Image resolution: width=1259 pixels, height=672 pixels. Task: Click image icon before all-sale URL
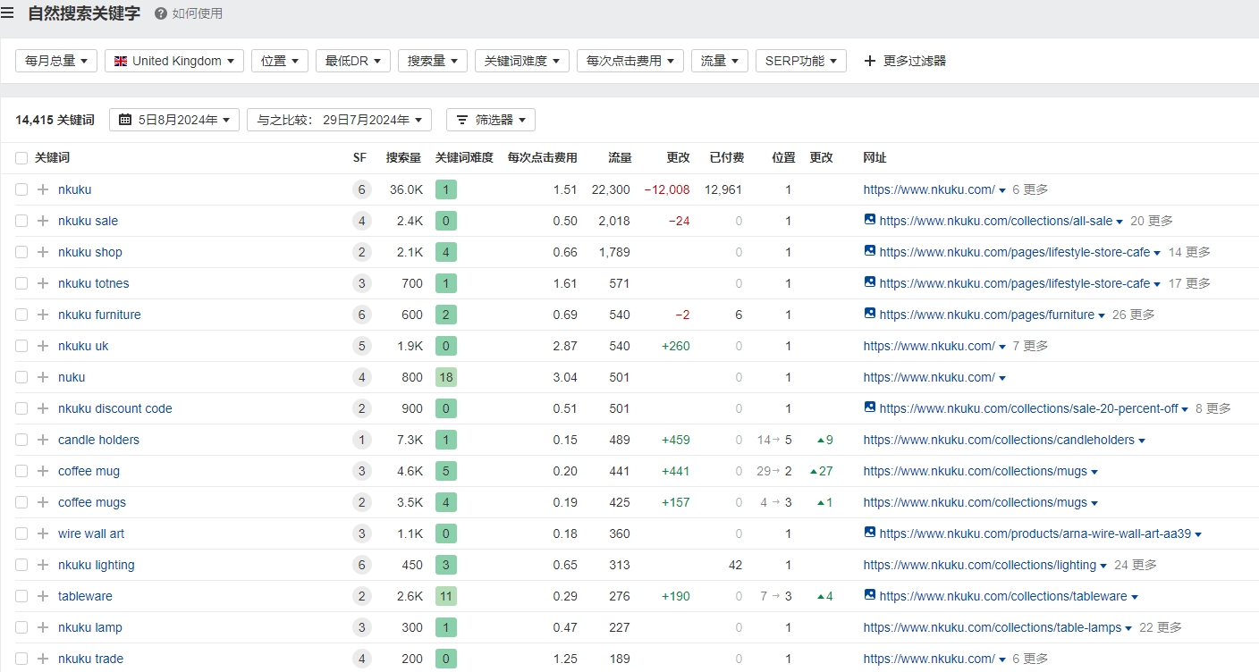(x=870, y=220)
